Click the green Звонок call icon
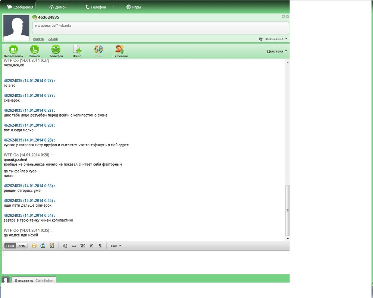The width and height of the screenshot is (373, 298). (x=35, y=50)
